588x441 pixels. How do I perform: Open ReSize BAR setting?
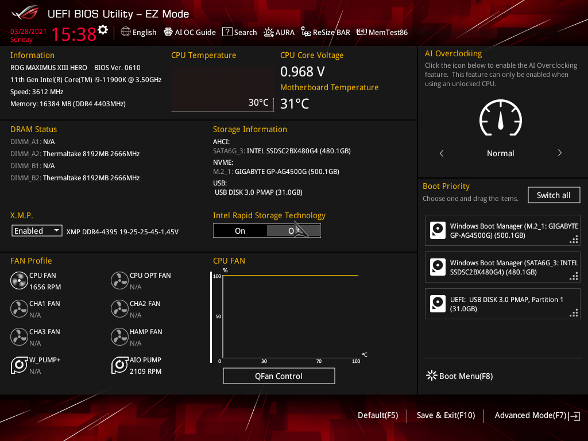(326, 32)
